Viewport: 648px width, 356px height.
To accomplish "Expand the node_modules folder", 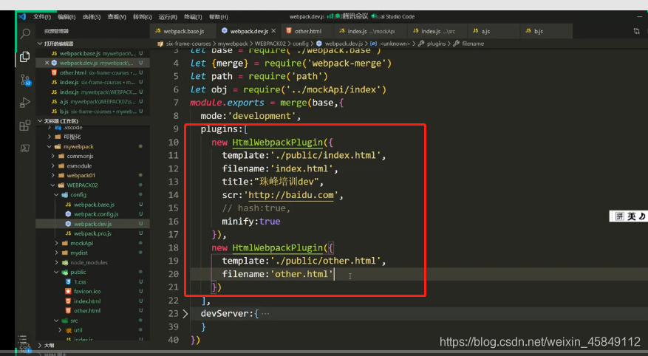I will pos(56,263).
